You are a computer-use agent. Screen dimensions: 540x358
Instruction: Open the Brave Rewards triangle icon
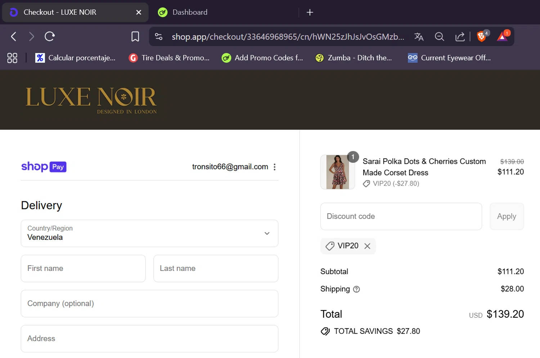pyautogui.click(x=503, y=36)
